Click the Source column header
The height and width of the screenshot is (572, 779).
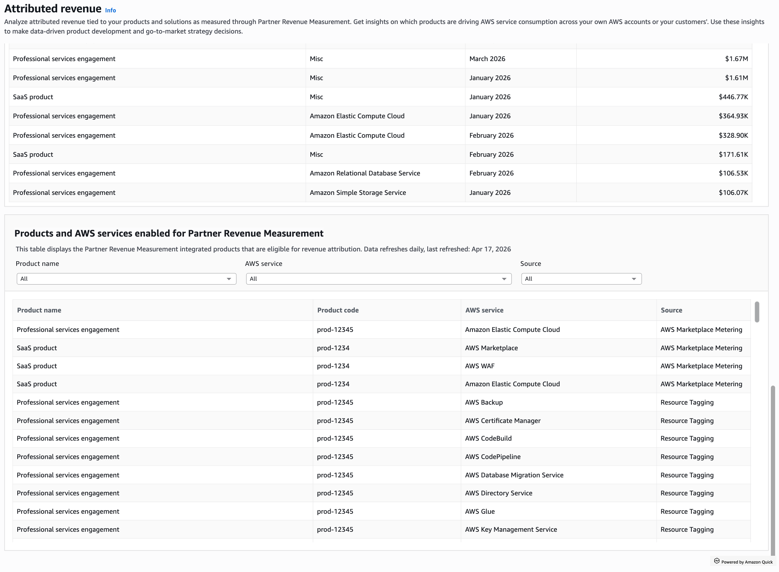pos(671,310)
